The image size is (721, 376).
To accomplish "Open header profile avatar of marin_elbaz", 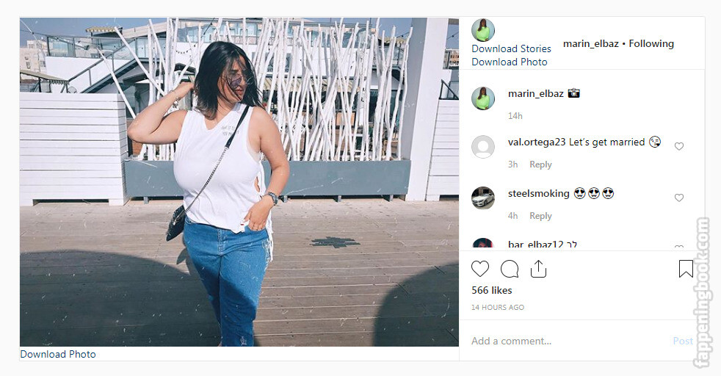I will pyautogui.click(x=483, y=30).
